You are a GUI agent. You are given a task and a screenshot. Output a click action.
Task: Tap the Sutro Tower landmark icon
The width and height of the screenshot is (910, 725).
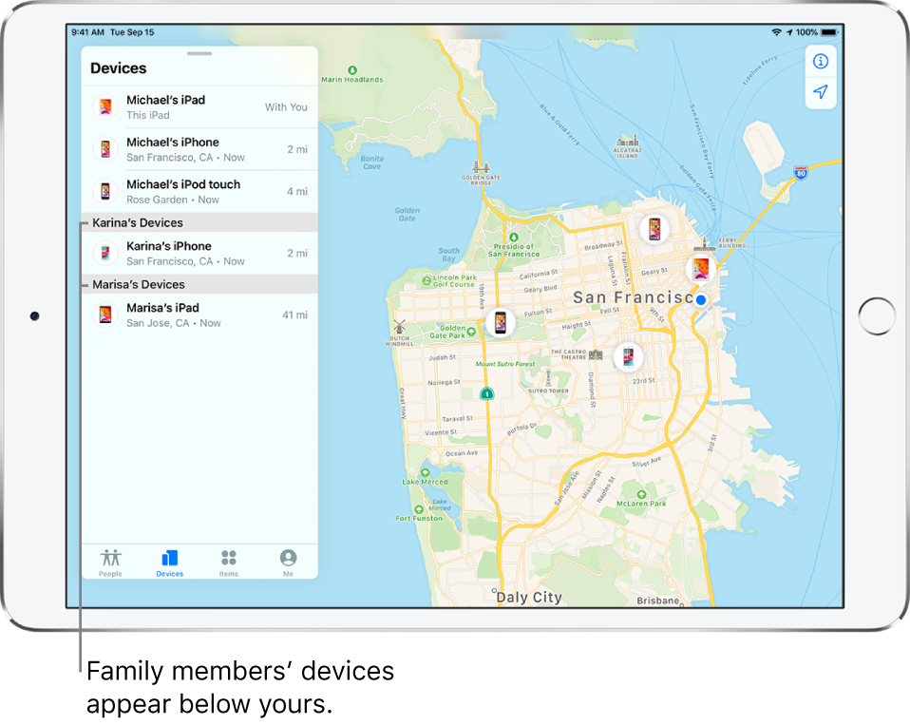pos(548,378)
